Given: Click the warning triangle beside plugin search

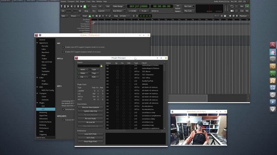Looking at the screenshot, I should tap(101, 66).
